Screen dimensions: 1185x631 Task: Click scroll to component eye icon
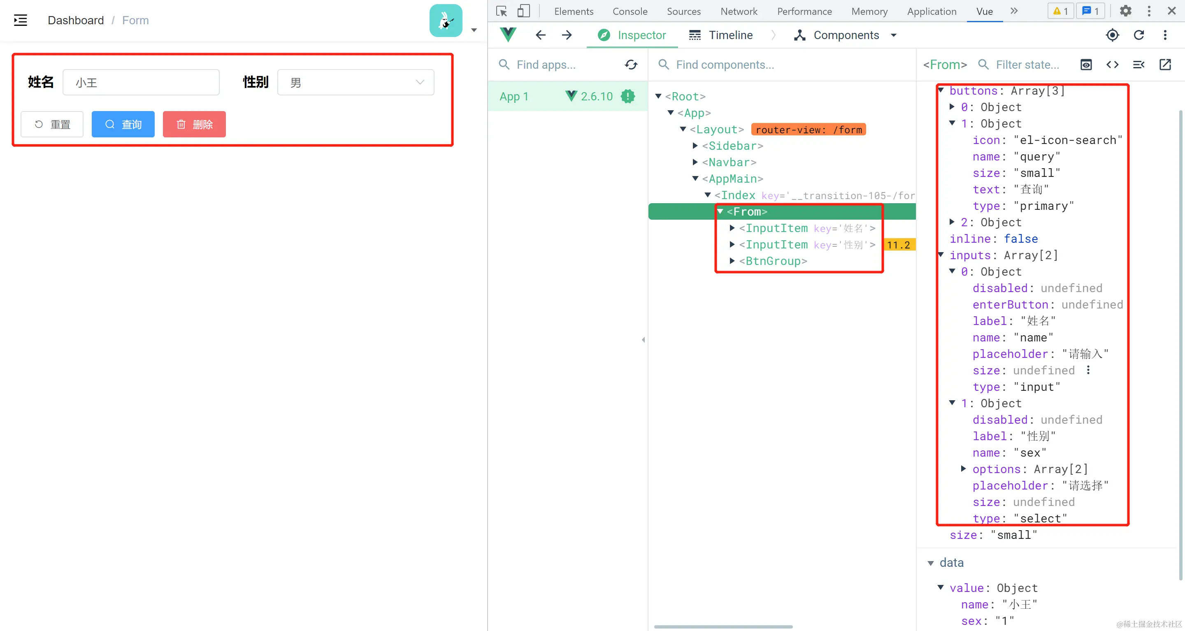tap(1086, 65)
